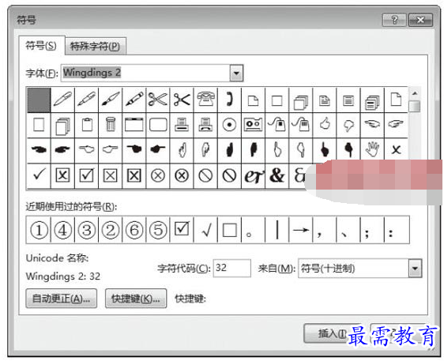Focus the 字符代码 input field
This screenshot has height=361, width=444.
pyautogui.click(x=232, y=268)
